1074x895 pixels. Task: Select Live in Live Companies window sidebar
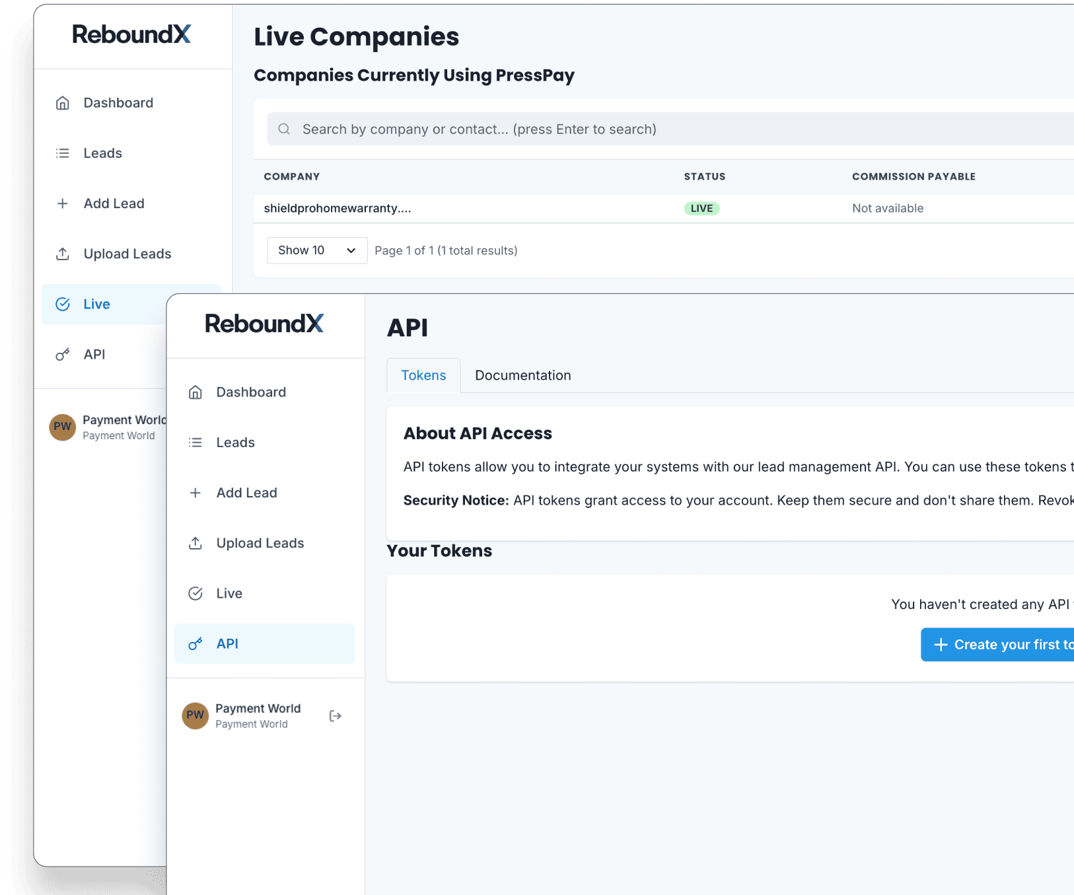coord(104,304)
